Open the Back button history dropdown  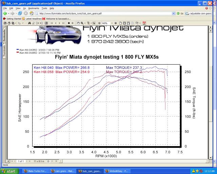tap(8, 14)
